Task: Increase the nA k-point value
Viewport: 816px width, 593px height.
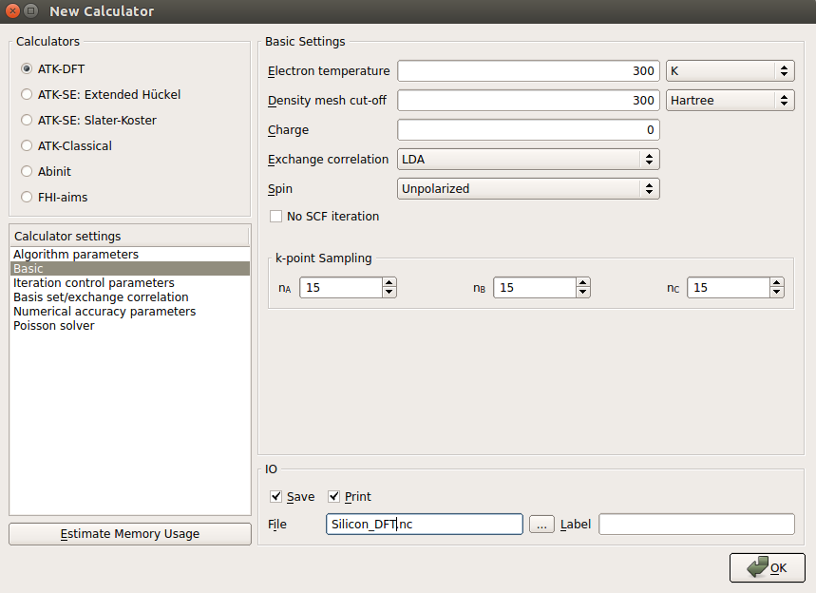Action: [389, 282]
